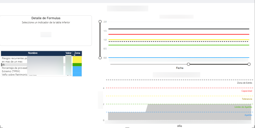Click the Zona column header
Image resolution: width=255 pixels, height=128 pixels.
tap(77, 53)
